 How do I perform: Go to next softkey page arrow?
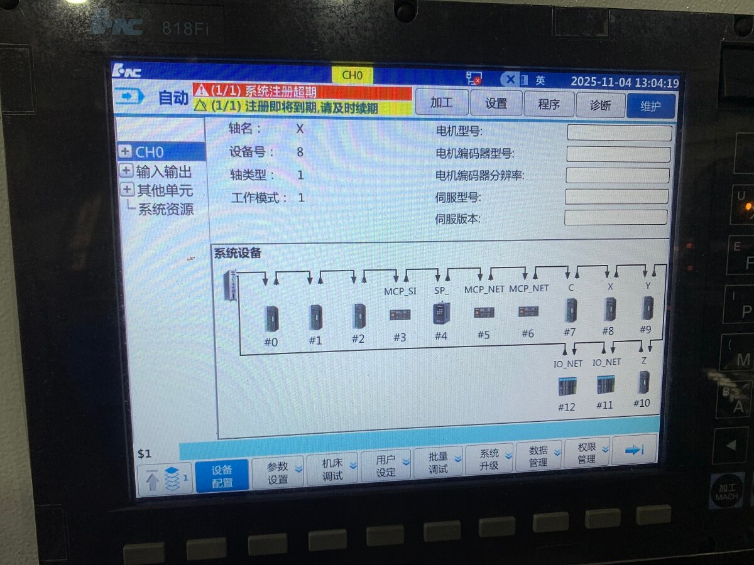[633, 449]
